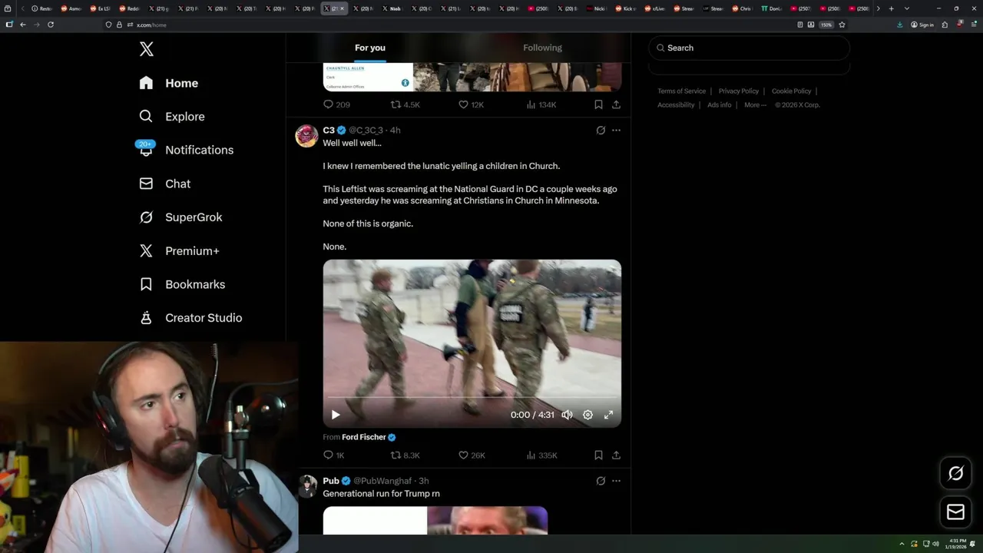Click Grok icon on Pub's post
Screen dimensions: 983x553
click(601, 481)
